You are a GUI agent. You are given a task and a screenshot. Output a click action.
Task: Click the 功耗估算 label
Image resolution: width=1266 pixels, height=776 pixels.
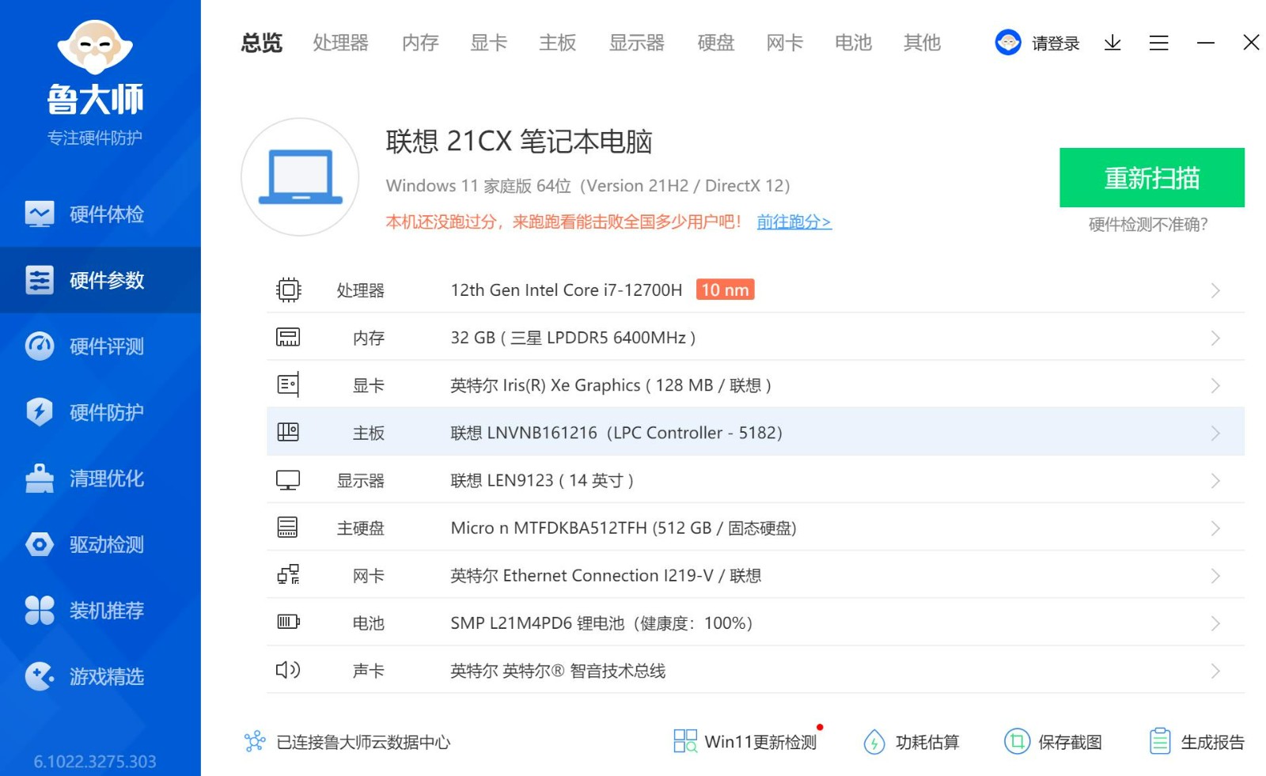tap(927, 742)
